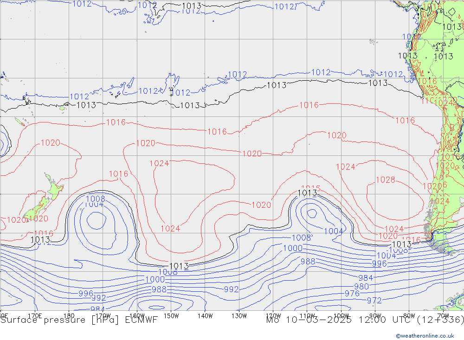Click the 120W longitude axis label
Screen dimensions: 464x340
click(x=273, y=316)
